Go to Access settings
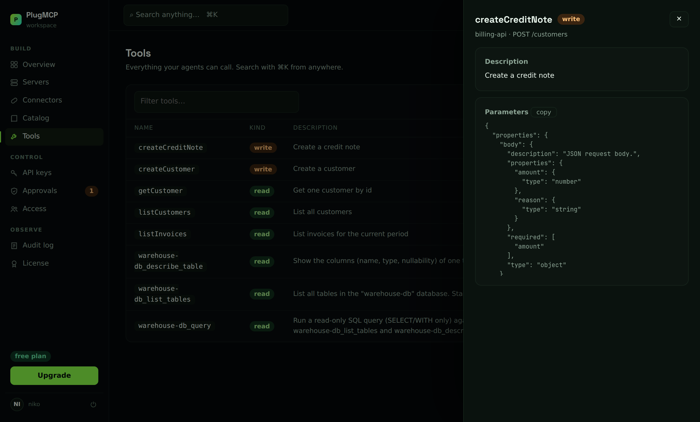Viewport: 700px width, 422px height. 54,209
